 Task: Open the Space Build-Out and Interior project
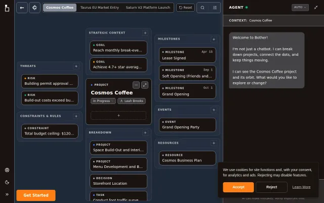point(118,148)
